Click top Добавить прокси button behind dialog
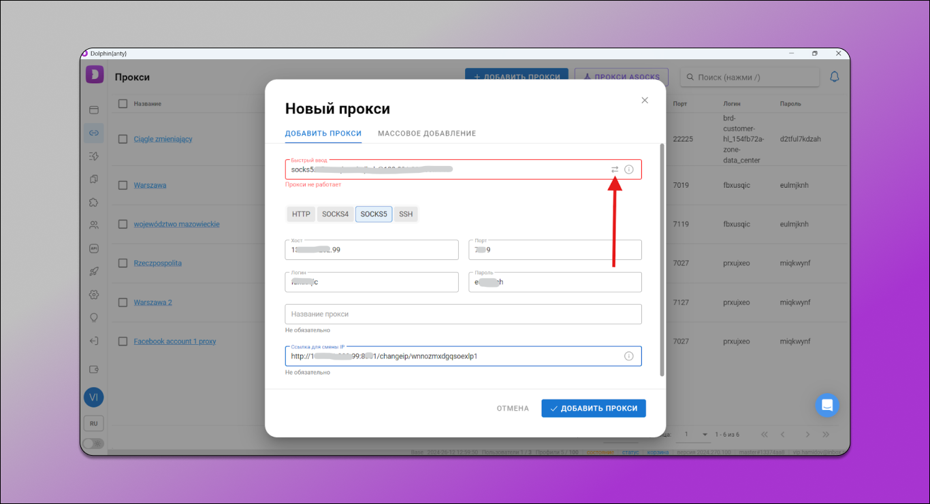The height and width of the screenshot is (504, 930). 517,77
